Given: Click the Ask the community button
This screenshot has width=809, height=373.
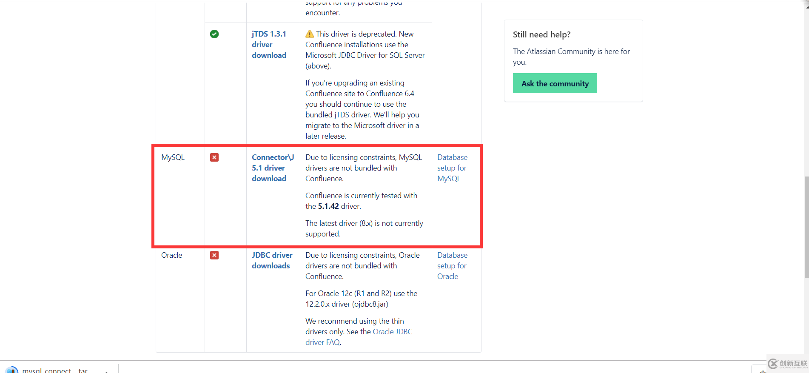Looking at the screenshot, I should [x=555, y=83].
